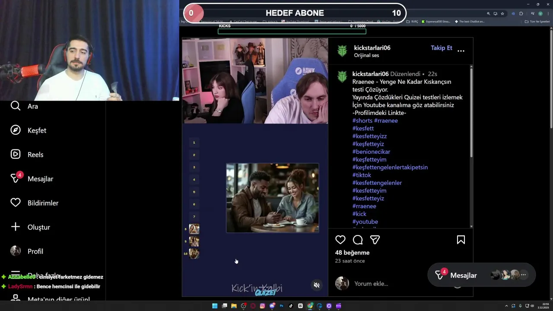Open Opera browser in taskbar
Viewport: 553px width, 311px height.
click(x=253, y=306)
